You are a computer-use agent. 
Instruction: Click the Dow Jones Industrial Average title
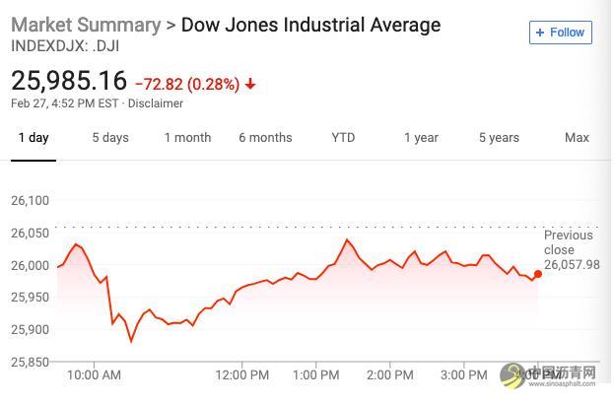(x=311, y=25)
